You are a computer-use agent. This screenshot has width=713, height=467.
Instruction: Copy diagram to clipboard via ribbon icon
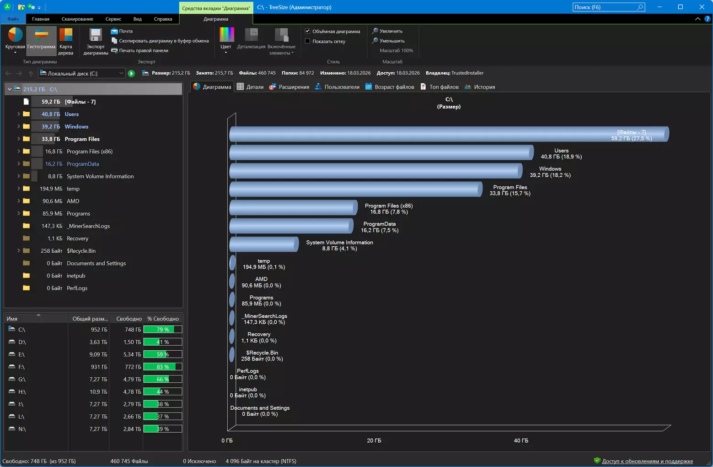tap(114, 41)
